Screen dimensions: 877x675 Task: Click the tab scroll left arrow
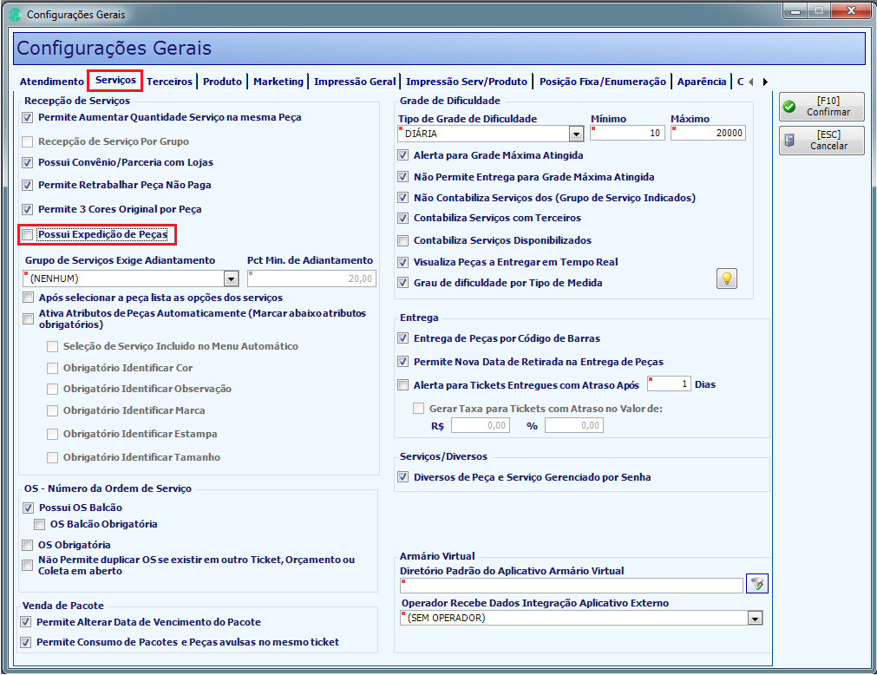(x=750, y=82)
